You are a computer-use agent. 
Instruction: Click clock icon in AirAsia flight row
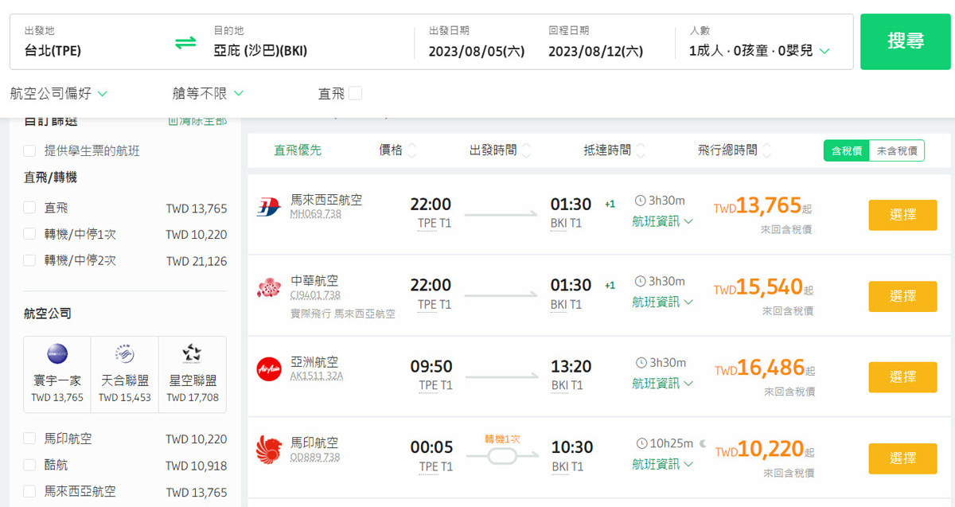pos(641,362)
